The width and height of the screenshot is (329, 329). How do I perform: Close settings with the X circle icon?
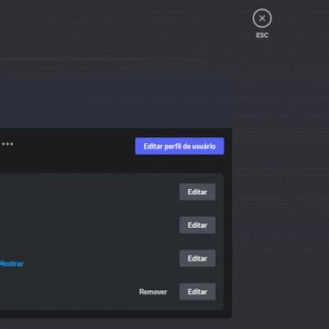point(262,18)
